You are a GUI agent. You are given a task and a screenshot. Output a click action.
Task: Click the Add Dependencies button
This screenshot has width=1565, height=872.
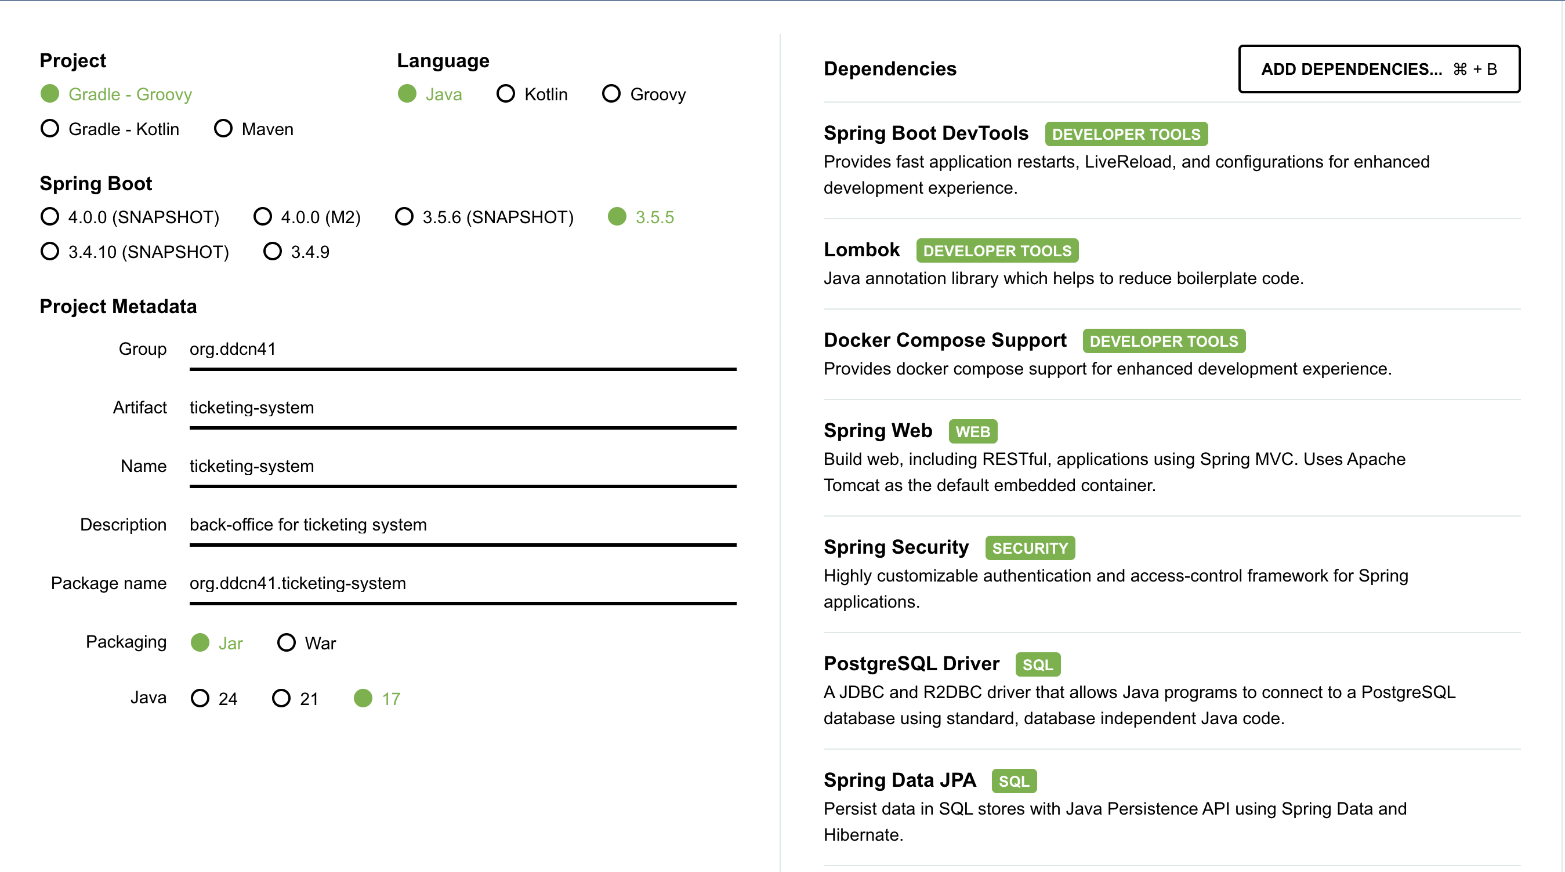pyautogui.click(x=1378, y=69)
